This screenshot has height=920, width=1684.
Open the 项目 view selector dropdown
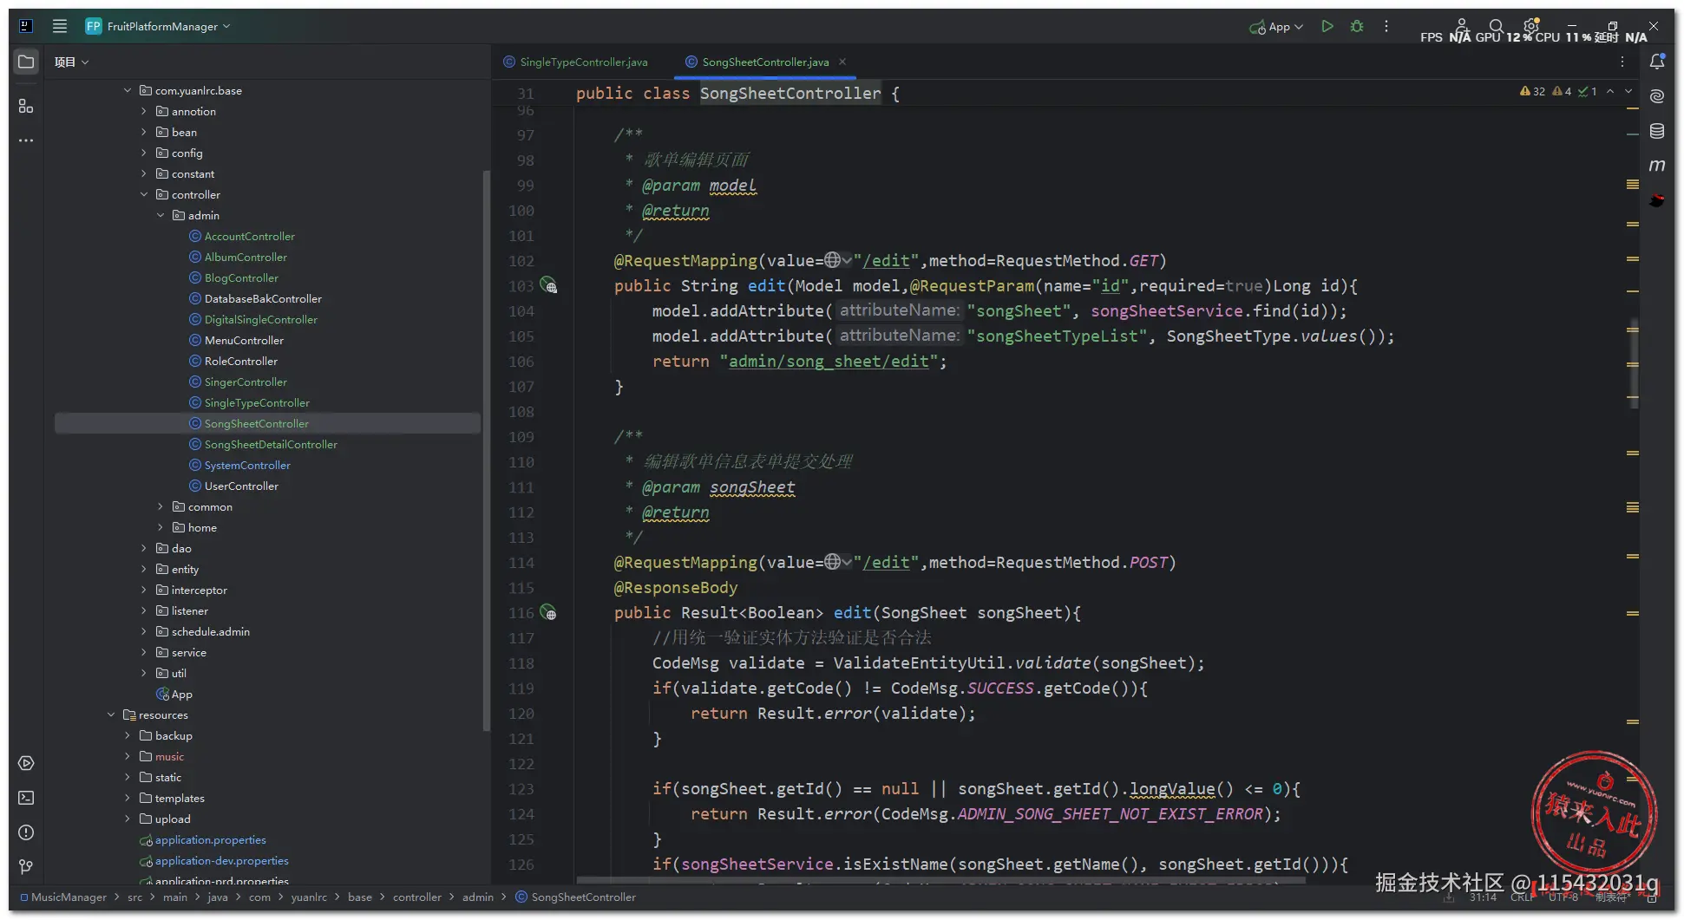71,62
